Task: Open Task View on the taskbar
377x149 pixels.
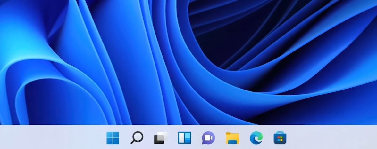Action: (160, 138)
